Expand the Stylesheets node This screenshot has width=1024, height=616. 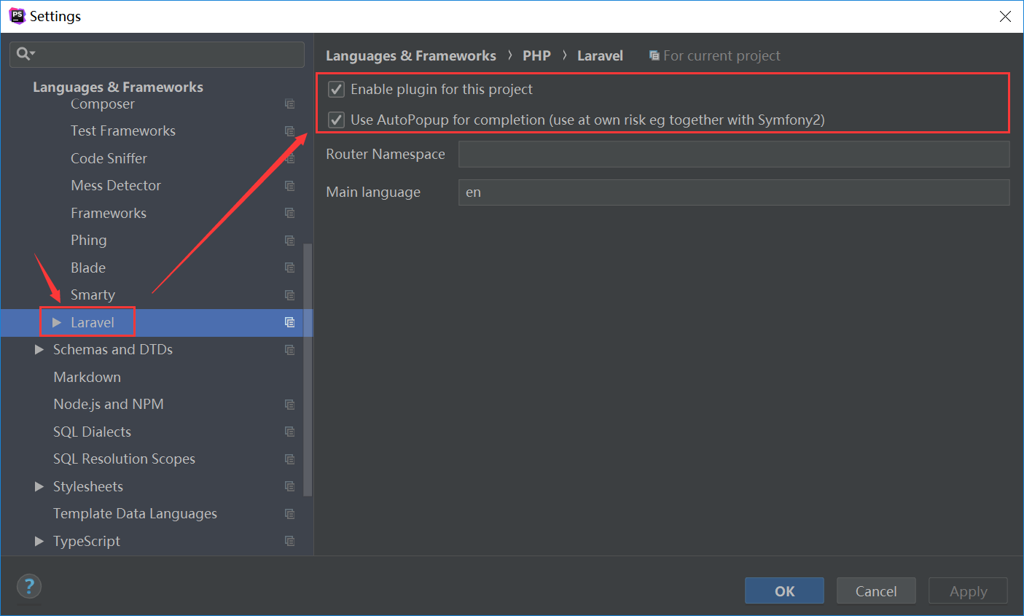click(39, 486)
